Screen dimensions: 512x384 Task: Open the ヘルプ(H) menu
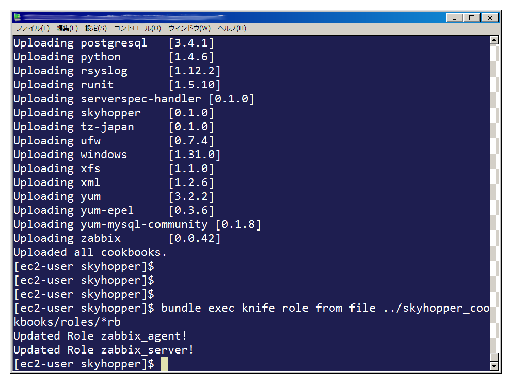(x=232, y=28)
